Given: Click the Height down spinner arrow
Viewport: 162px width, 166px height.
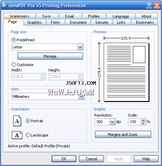Looking at the screenshot, I should [x=80, y=78].
